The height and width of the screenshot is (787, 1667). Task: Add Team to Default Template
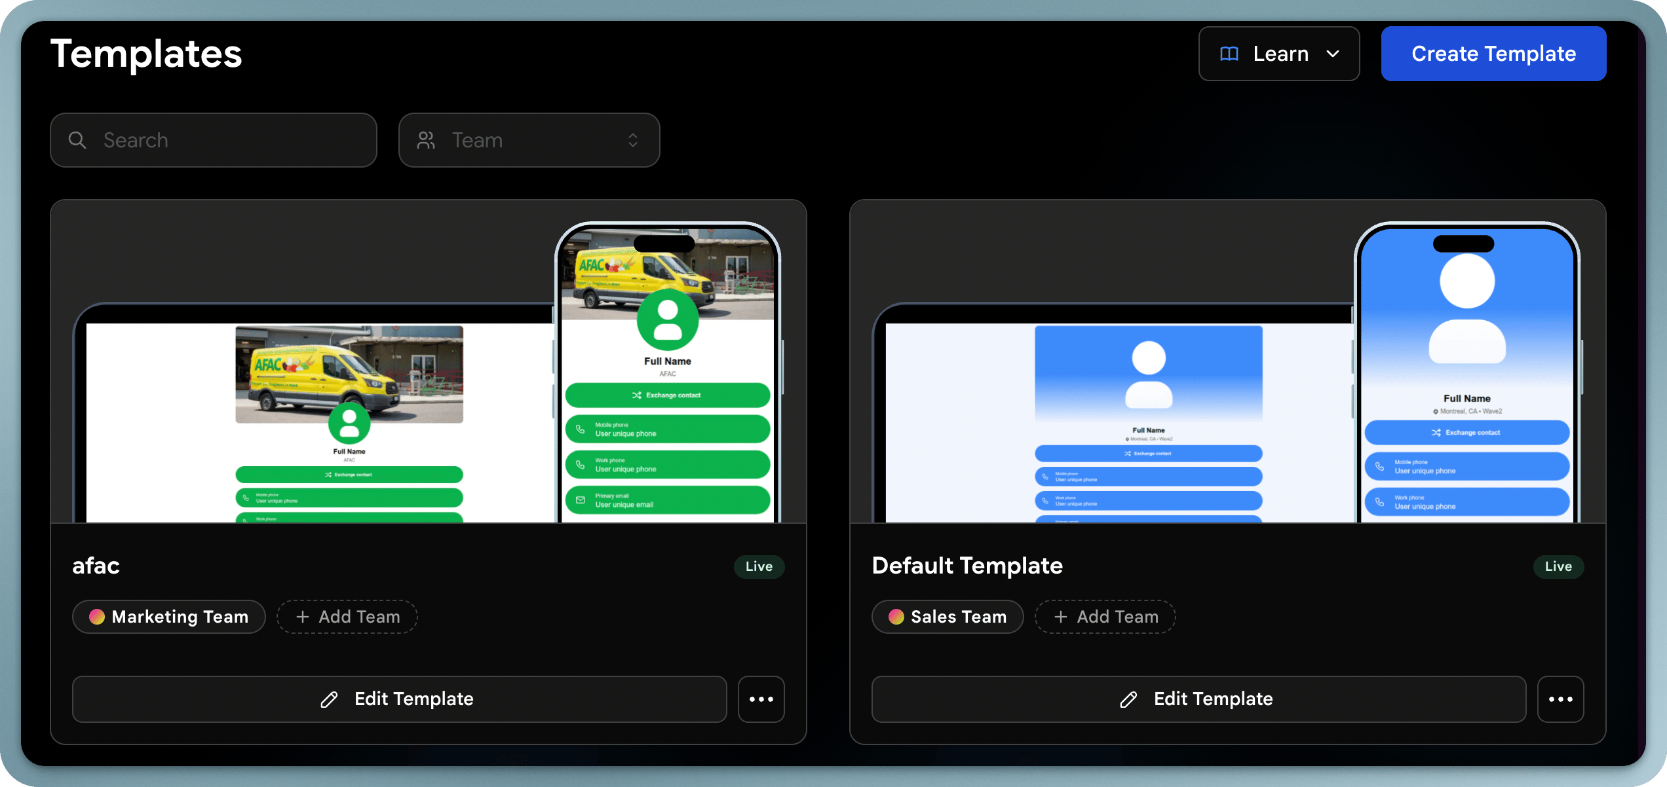click(1105, 617)
